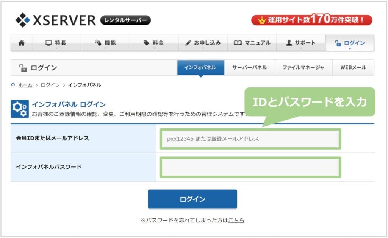
Task: Open the マニュアル menu
Action: 252,43
